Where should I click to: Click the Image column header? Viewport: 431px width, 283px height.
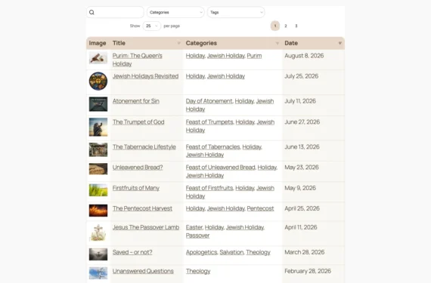coord(98,43)
